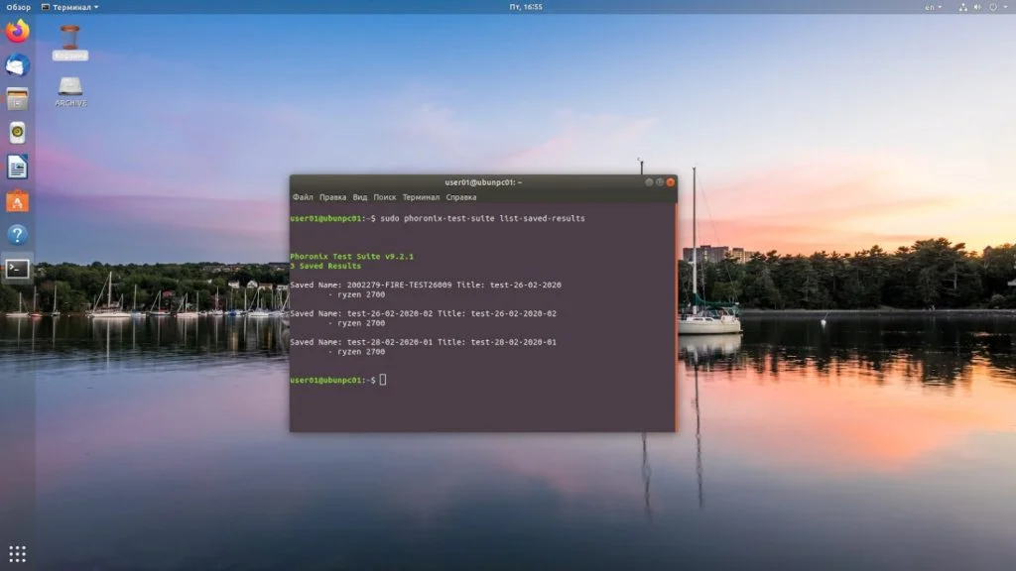Show all applications grid
The height and width of the screenshot is (571, 1016).
(17, 553)
